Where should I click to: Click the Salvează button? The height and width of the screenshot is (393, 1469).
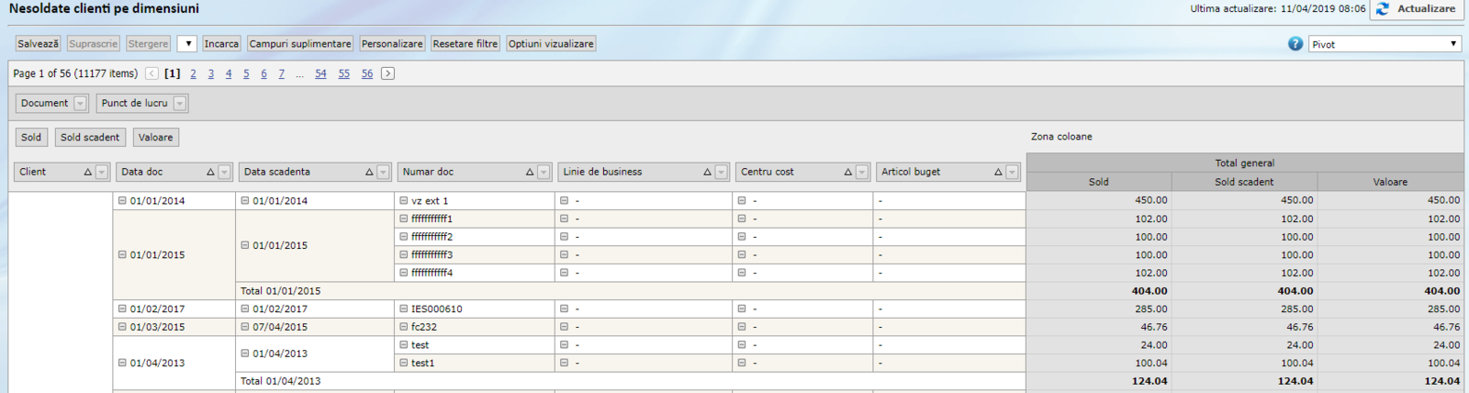(38, 44)
